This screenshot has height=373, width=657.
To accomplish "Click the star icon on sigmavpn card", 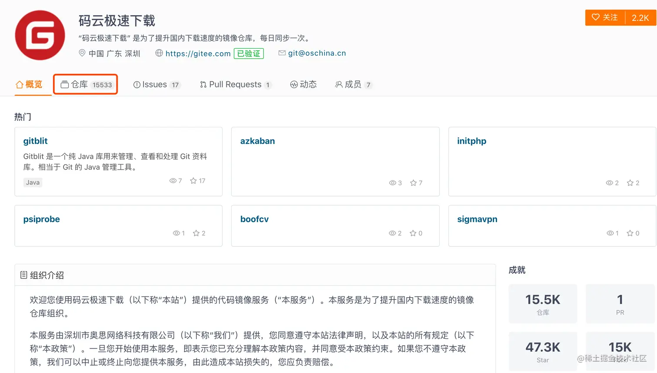I will [x=630, y=233].
